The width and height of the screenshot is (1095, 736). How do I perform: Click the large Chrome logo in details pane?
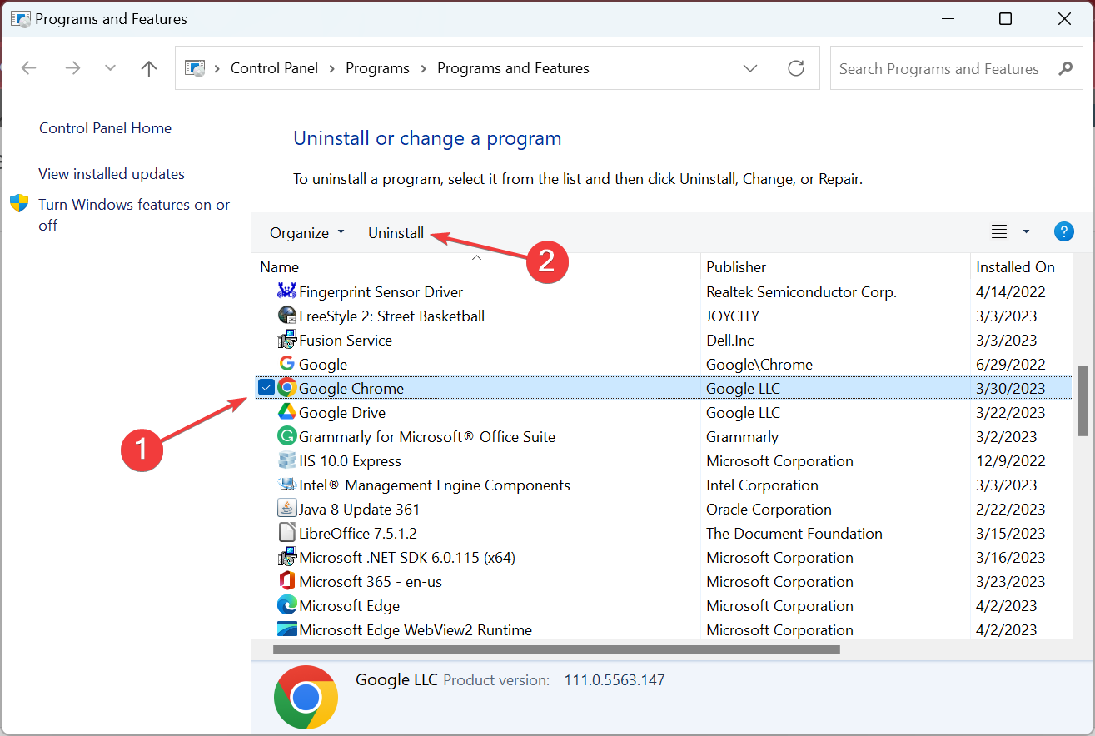point(306,697)
